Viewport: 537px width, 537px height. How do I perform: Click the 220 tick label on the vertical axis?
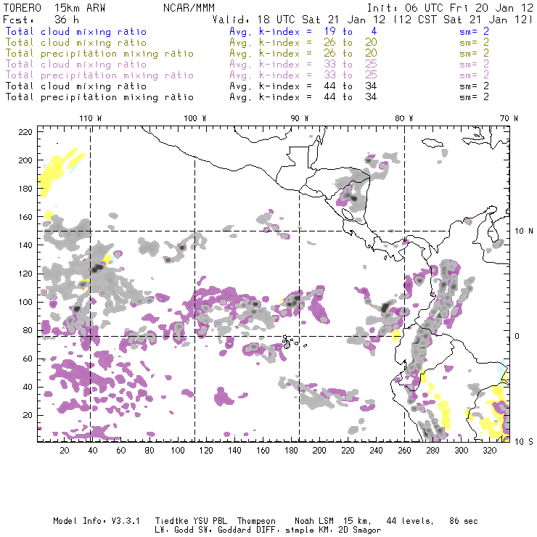25,132
